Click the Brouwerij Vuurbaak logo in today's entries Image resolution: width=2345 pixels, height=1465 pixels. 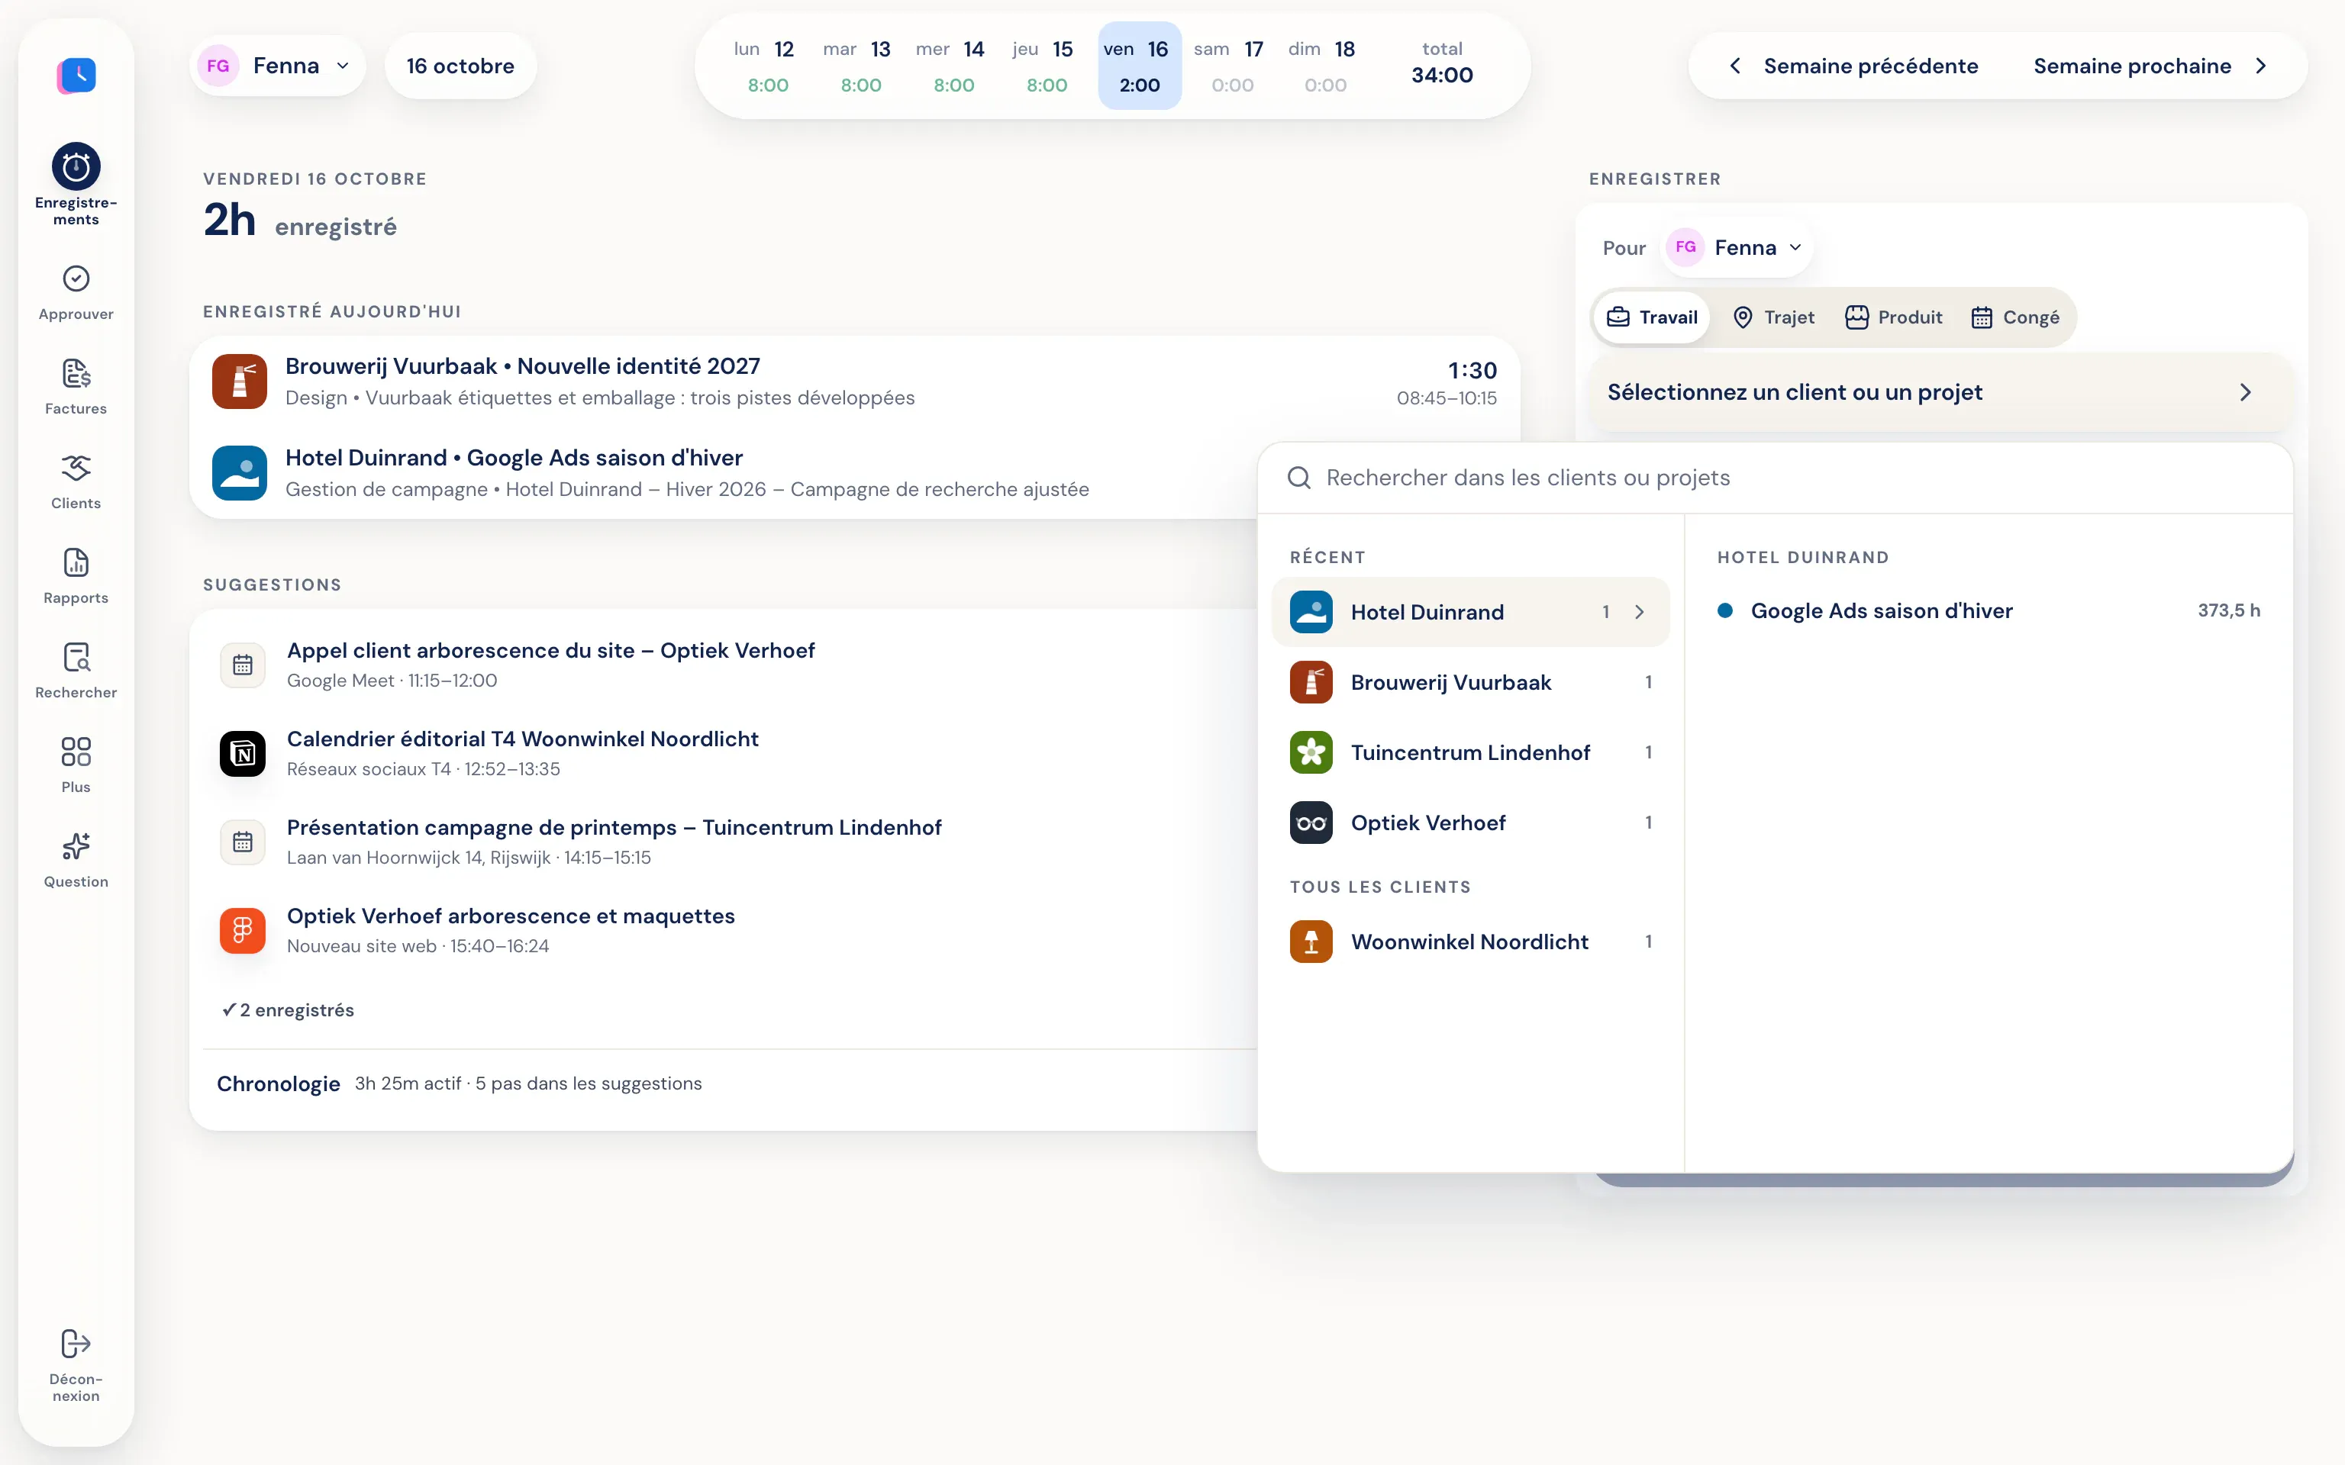(x=240, y=381)
